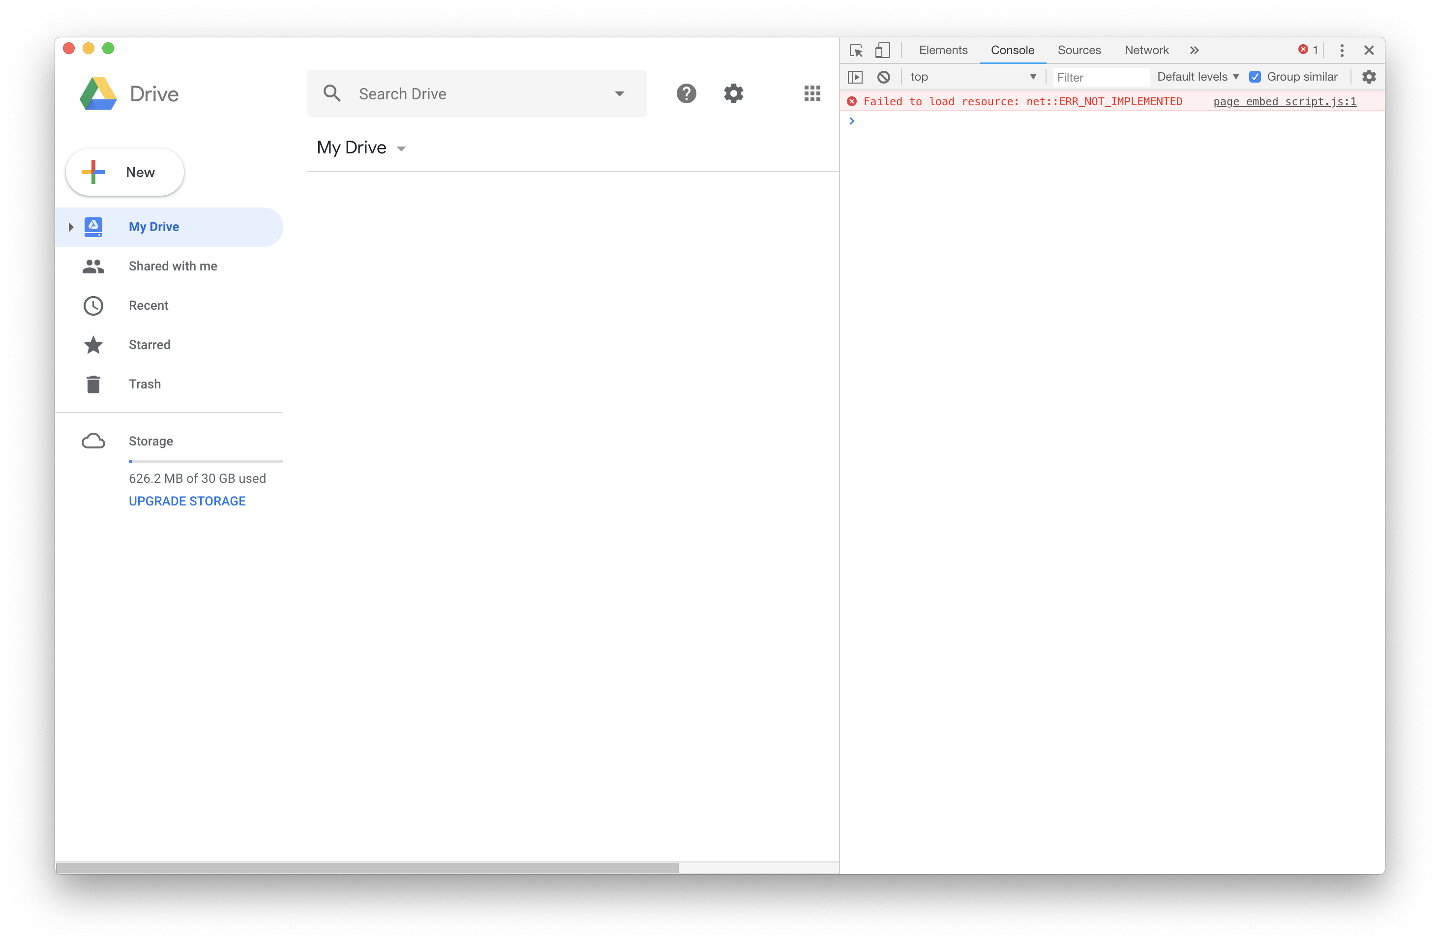Screen dimensions: 1440x947
Task: Toggle the device toolbar in DevTools
Action: click(x=883, y=50)
